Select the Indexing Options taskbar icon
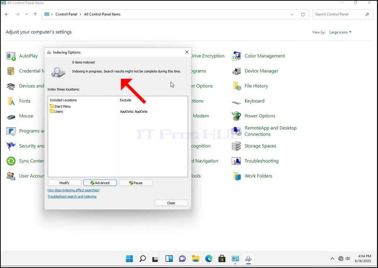 pos(248,259)
